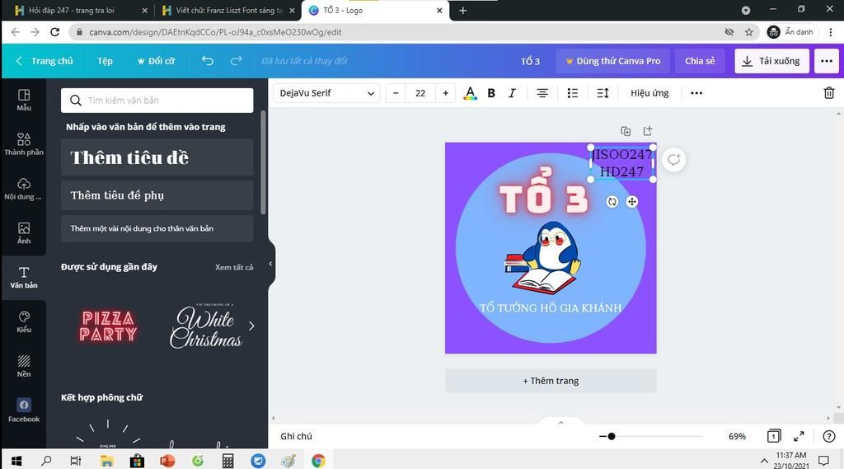Screen dimensions: 844x469
Task: Click the 69% zoom level
Action: pos(737,436)
